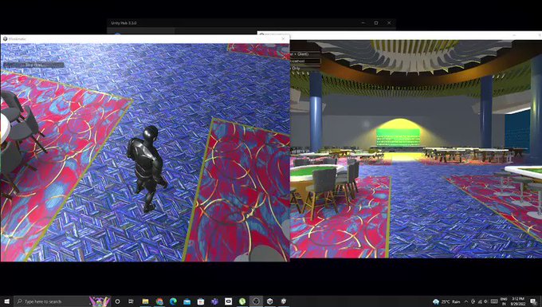Click the localhost address field in right window
The height and width of the screenshot is (307, 542).
(x=305, y=61)
